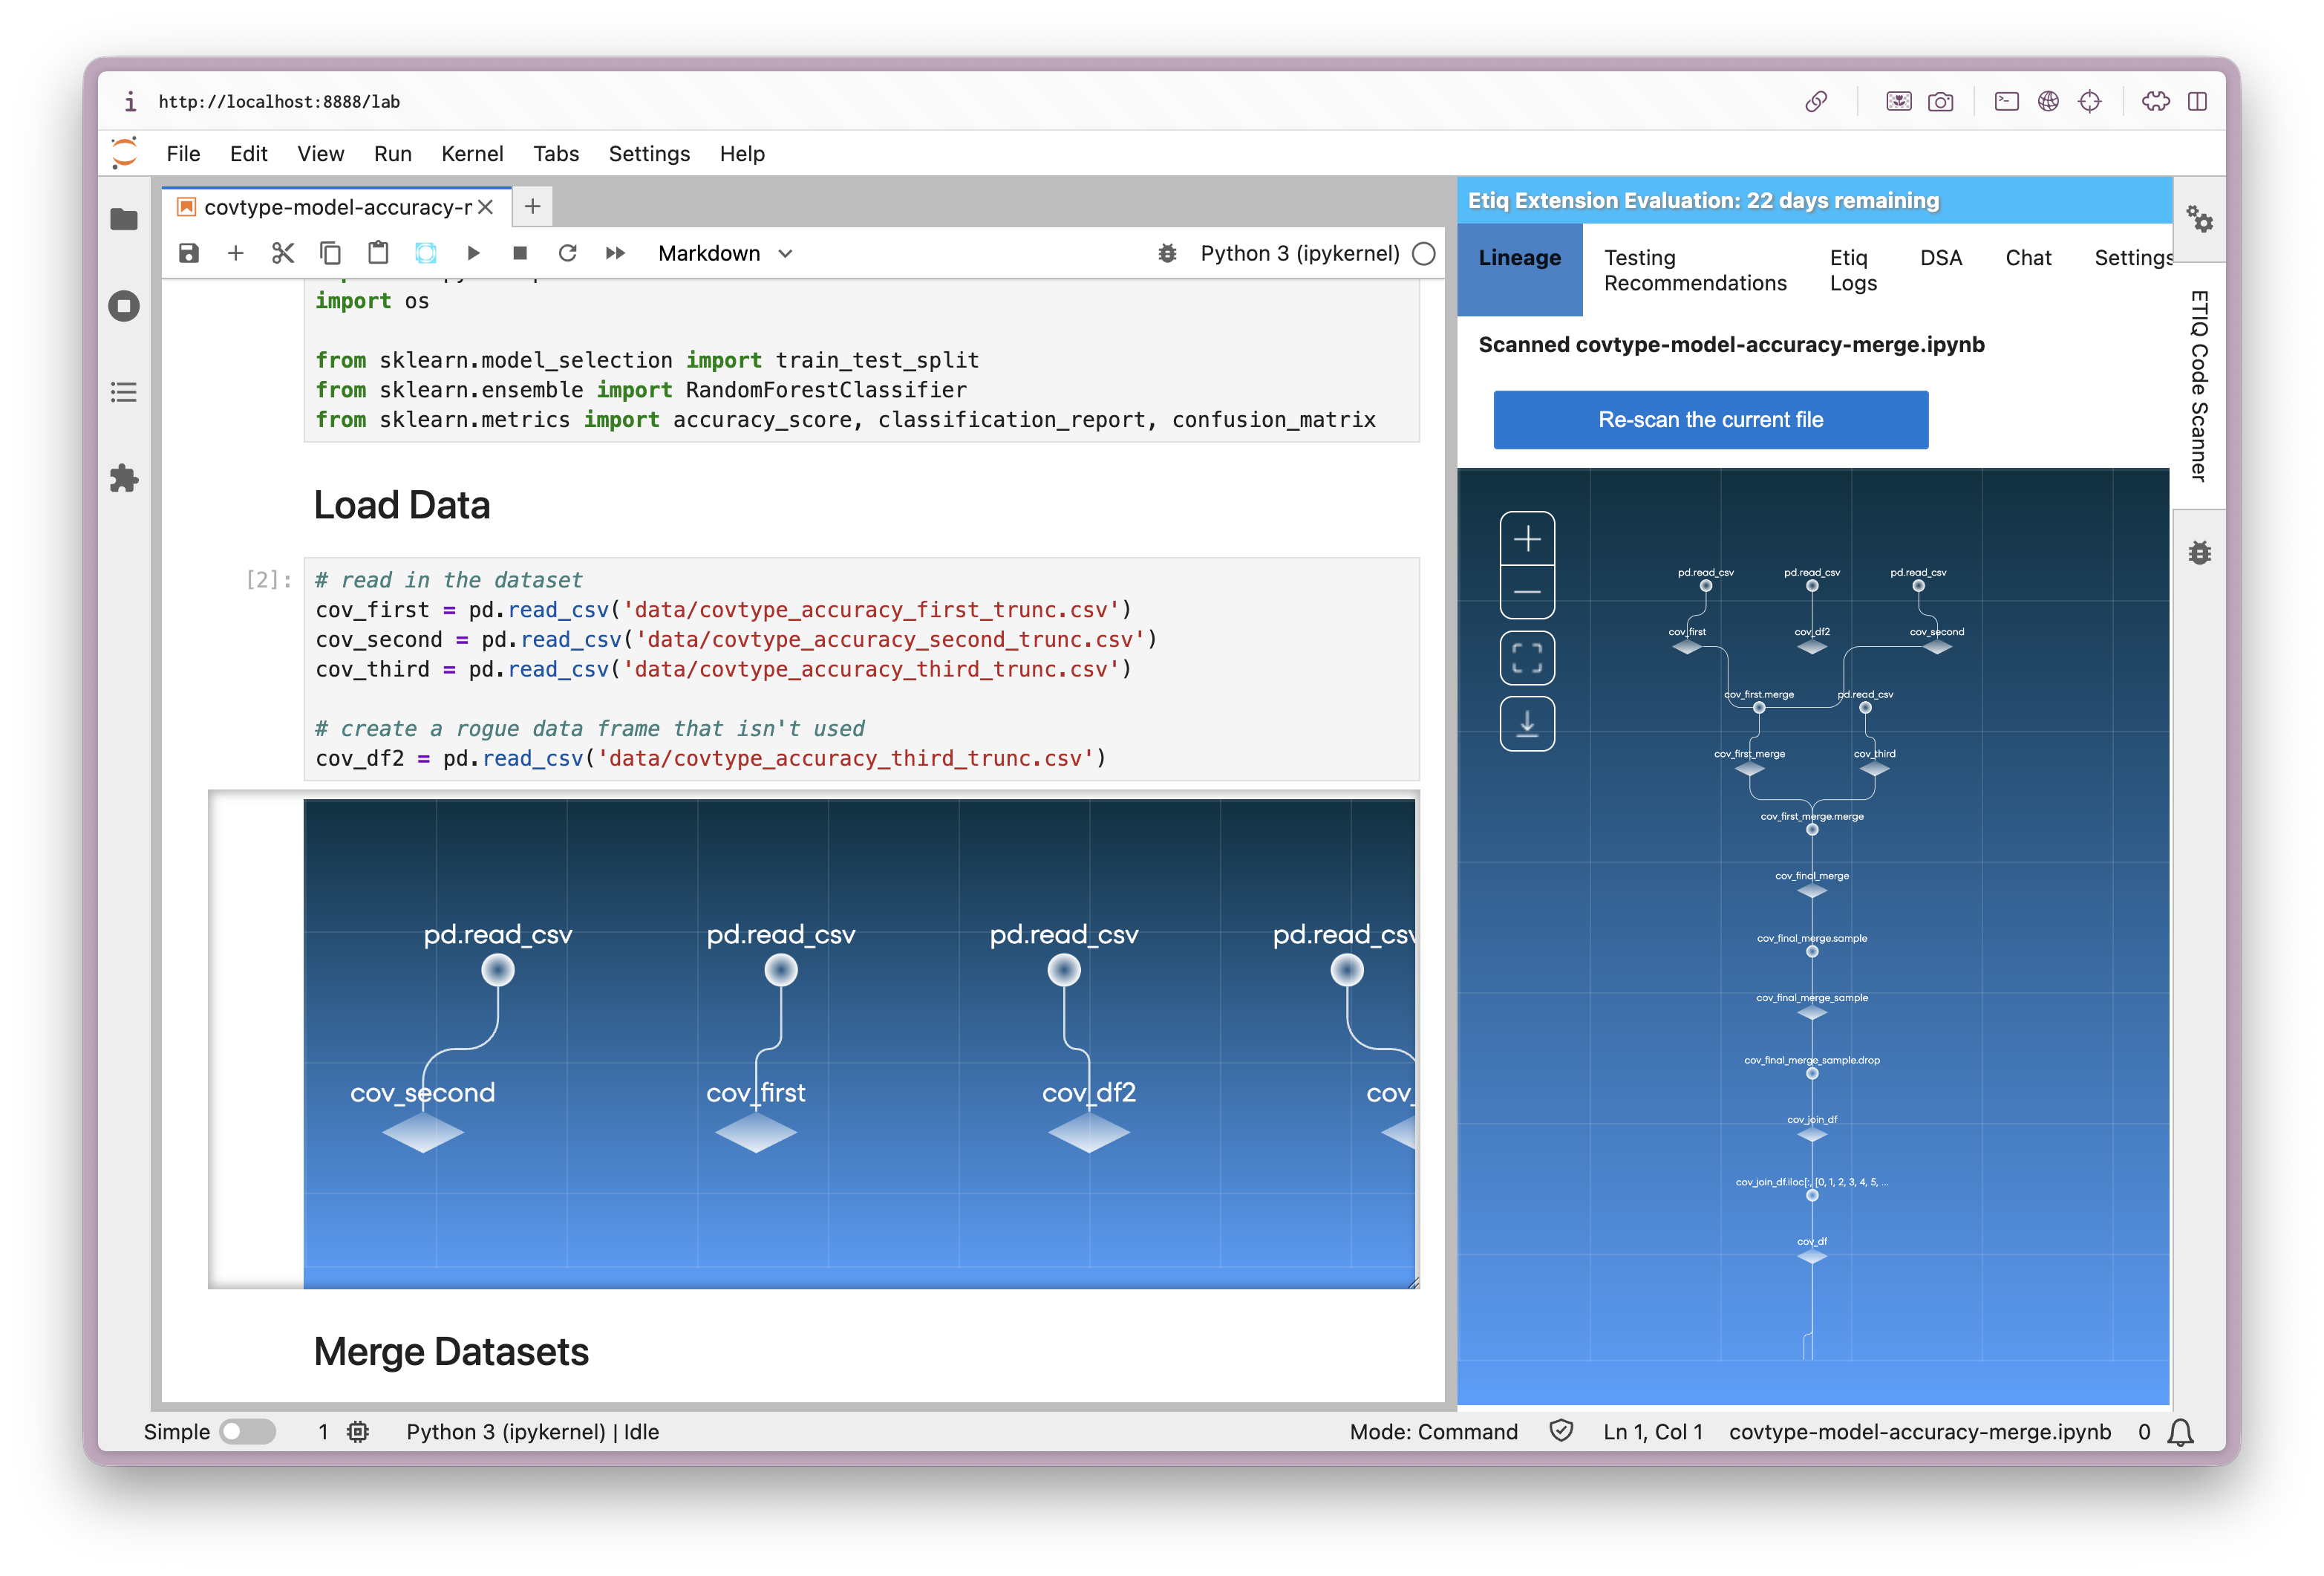Click the cov_first diamond node in notebook graph
This screenshot has width=2324, height=1576.
click(x=756, y=1132)
